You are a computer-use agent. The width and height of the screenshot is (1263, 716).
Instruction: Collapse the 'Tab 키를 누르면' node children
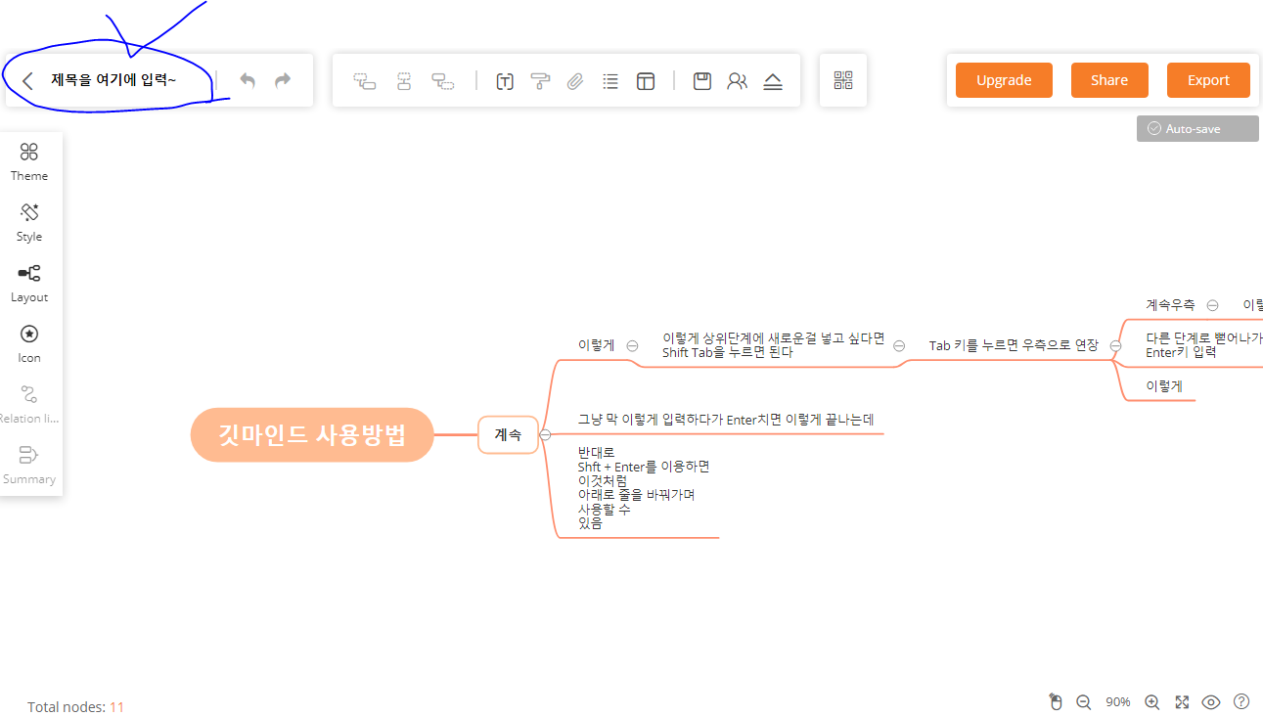pos(1115,345)
